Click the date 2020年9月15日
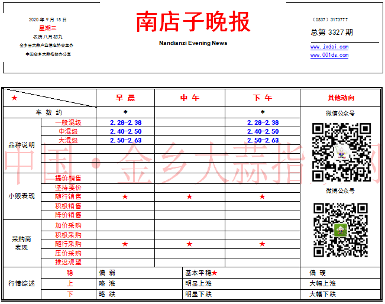 (48, 20)
